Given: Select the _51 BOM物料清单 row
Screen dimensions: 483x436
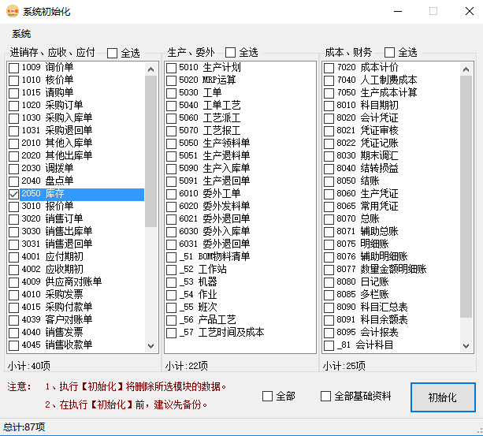Looking at the screenshot, I should [240, 257].
